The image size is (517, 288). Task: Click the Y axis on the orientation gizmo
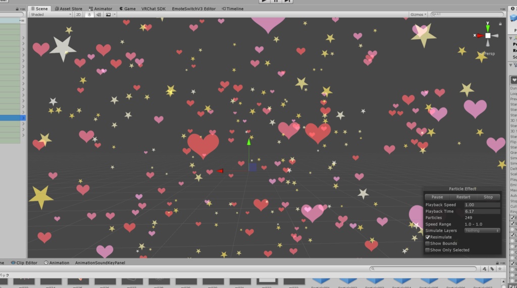488,28
